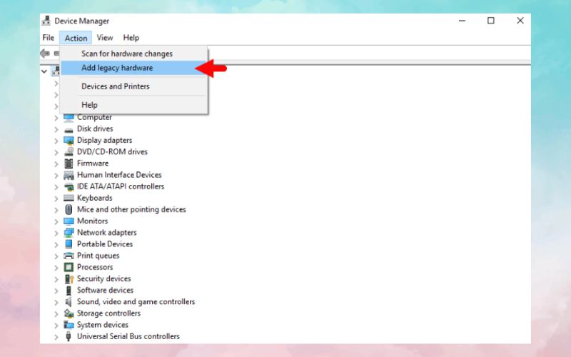Choose Add legacy hardware
The image size is (571, 357).
click(134, 68)
